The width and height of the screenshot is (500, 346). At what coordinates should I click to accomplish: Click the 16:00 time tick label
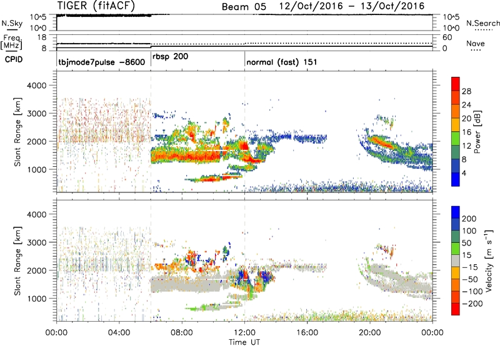point(307,333)
